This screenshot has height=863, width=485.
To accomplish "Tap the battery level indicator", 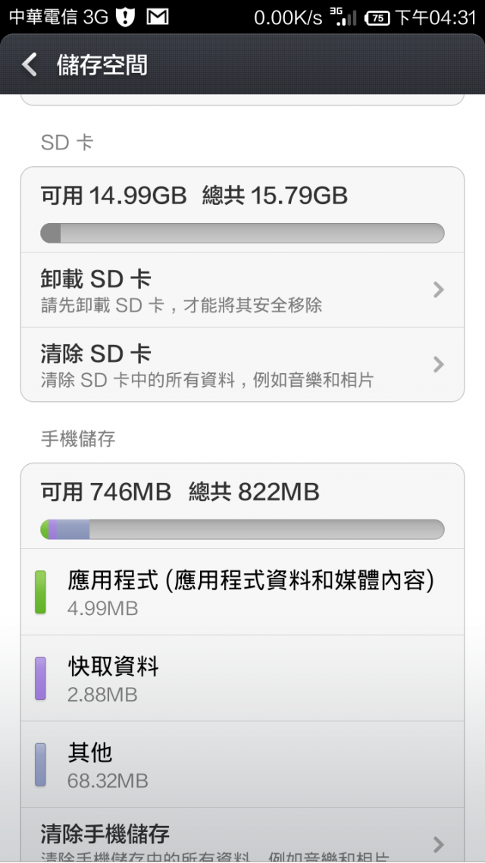I will (x=377, y=18).
